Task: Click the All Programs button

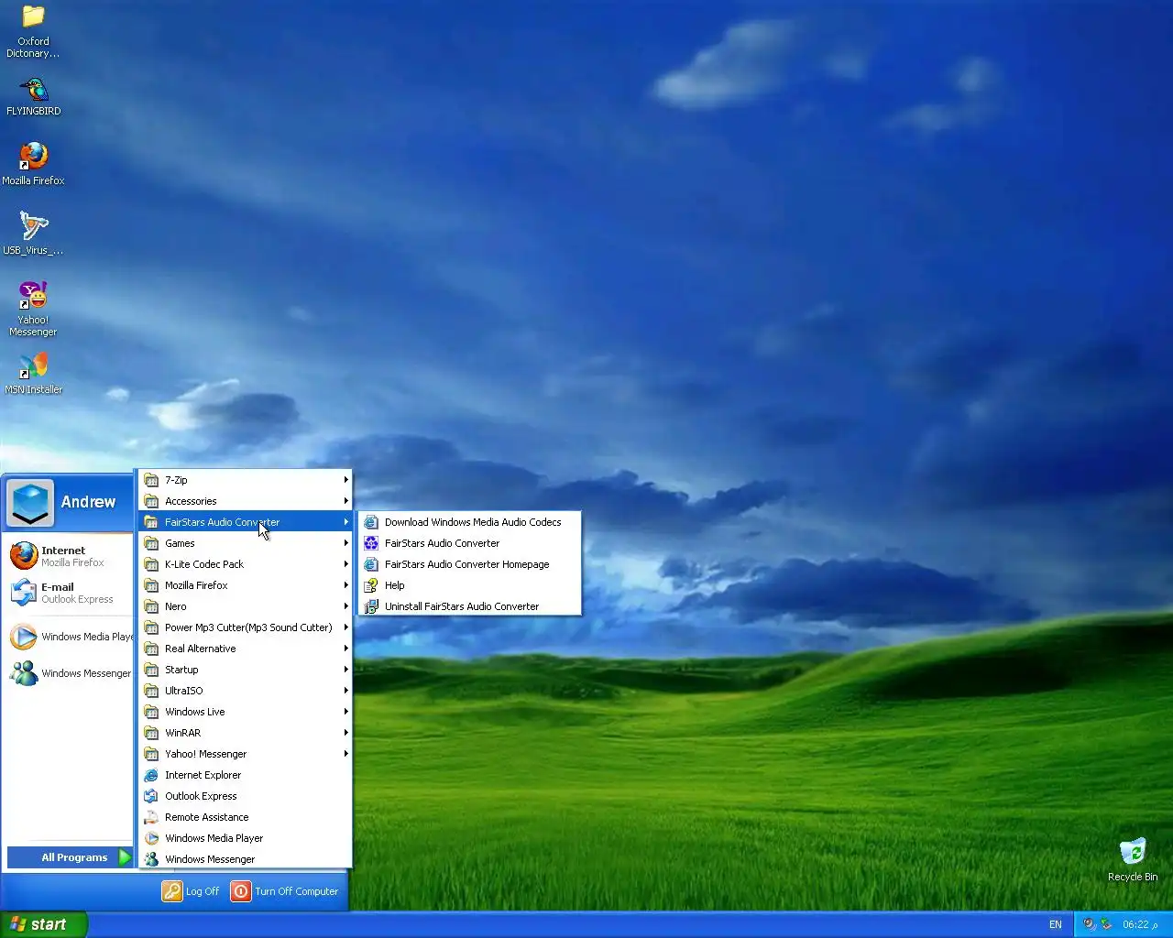Action: (70, 857)
